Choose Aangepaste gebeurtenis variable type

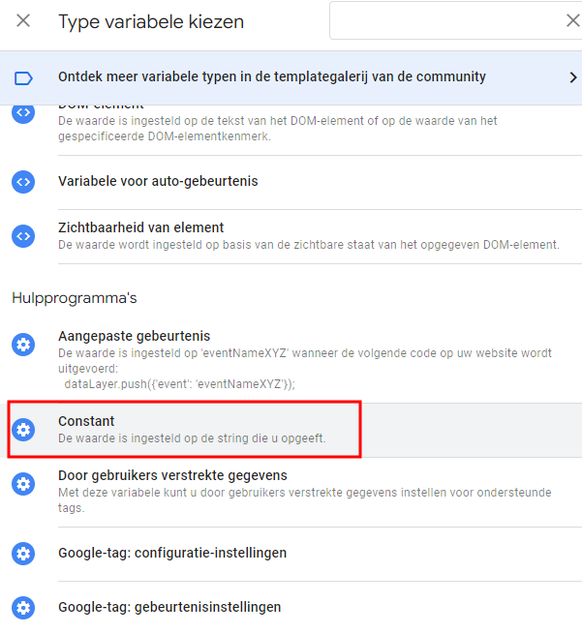[134, 336]
